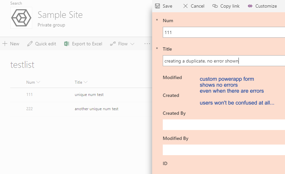
Task: Click the Export to Excel icon
Action: tap(67, 44)
